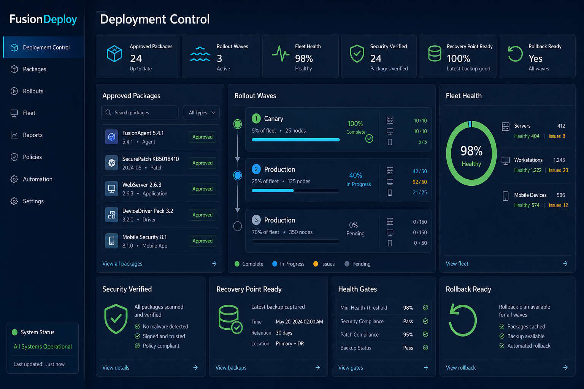Image resolution: width=584 pixels, height=389 pixels.
Task: Click the Security Compliance check icon
Action: pyautogui.click(x=425, y=321)
